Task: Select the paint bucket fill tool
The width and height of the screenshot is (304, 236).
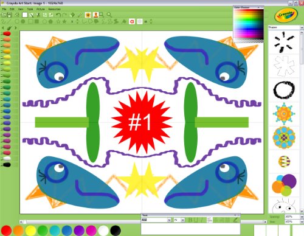Action: (72, 15)
